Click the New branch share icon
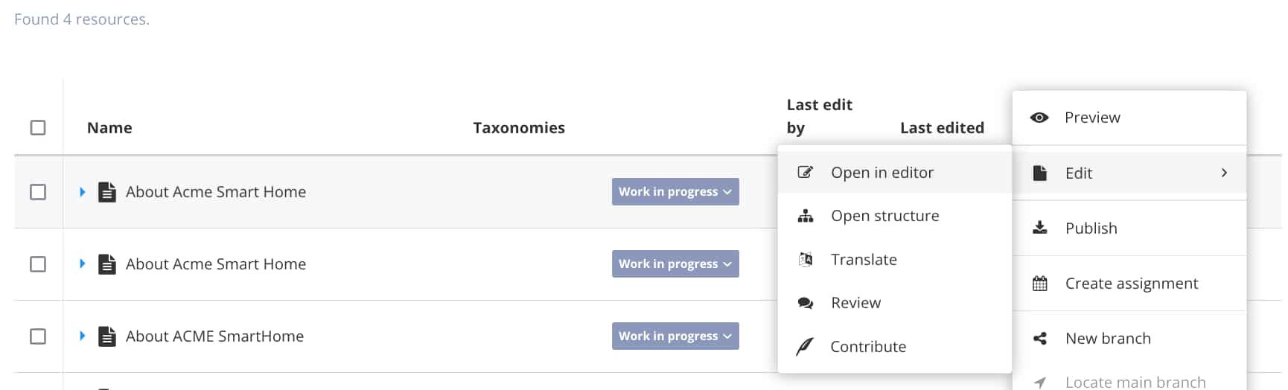 [x=1040, y=339]
